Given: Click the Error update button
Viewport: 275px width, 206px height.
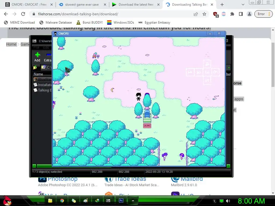Looking at the screenshot, I should [x=263, y=14].
